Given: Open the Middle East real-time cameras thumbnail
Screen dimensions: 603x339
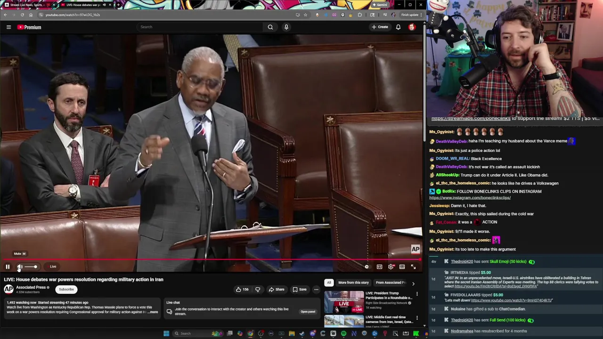Looking at the screenshot, I should [344, 321].
